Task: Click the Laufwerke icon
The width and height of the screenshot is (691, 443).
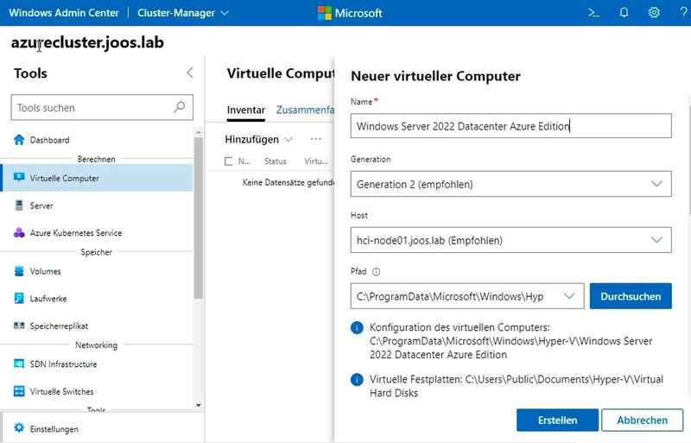Action: [19, 298]
